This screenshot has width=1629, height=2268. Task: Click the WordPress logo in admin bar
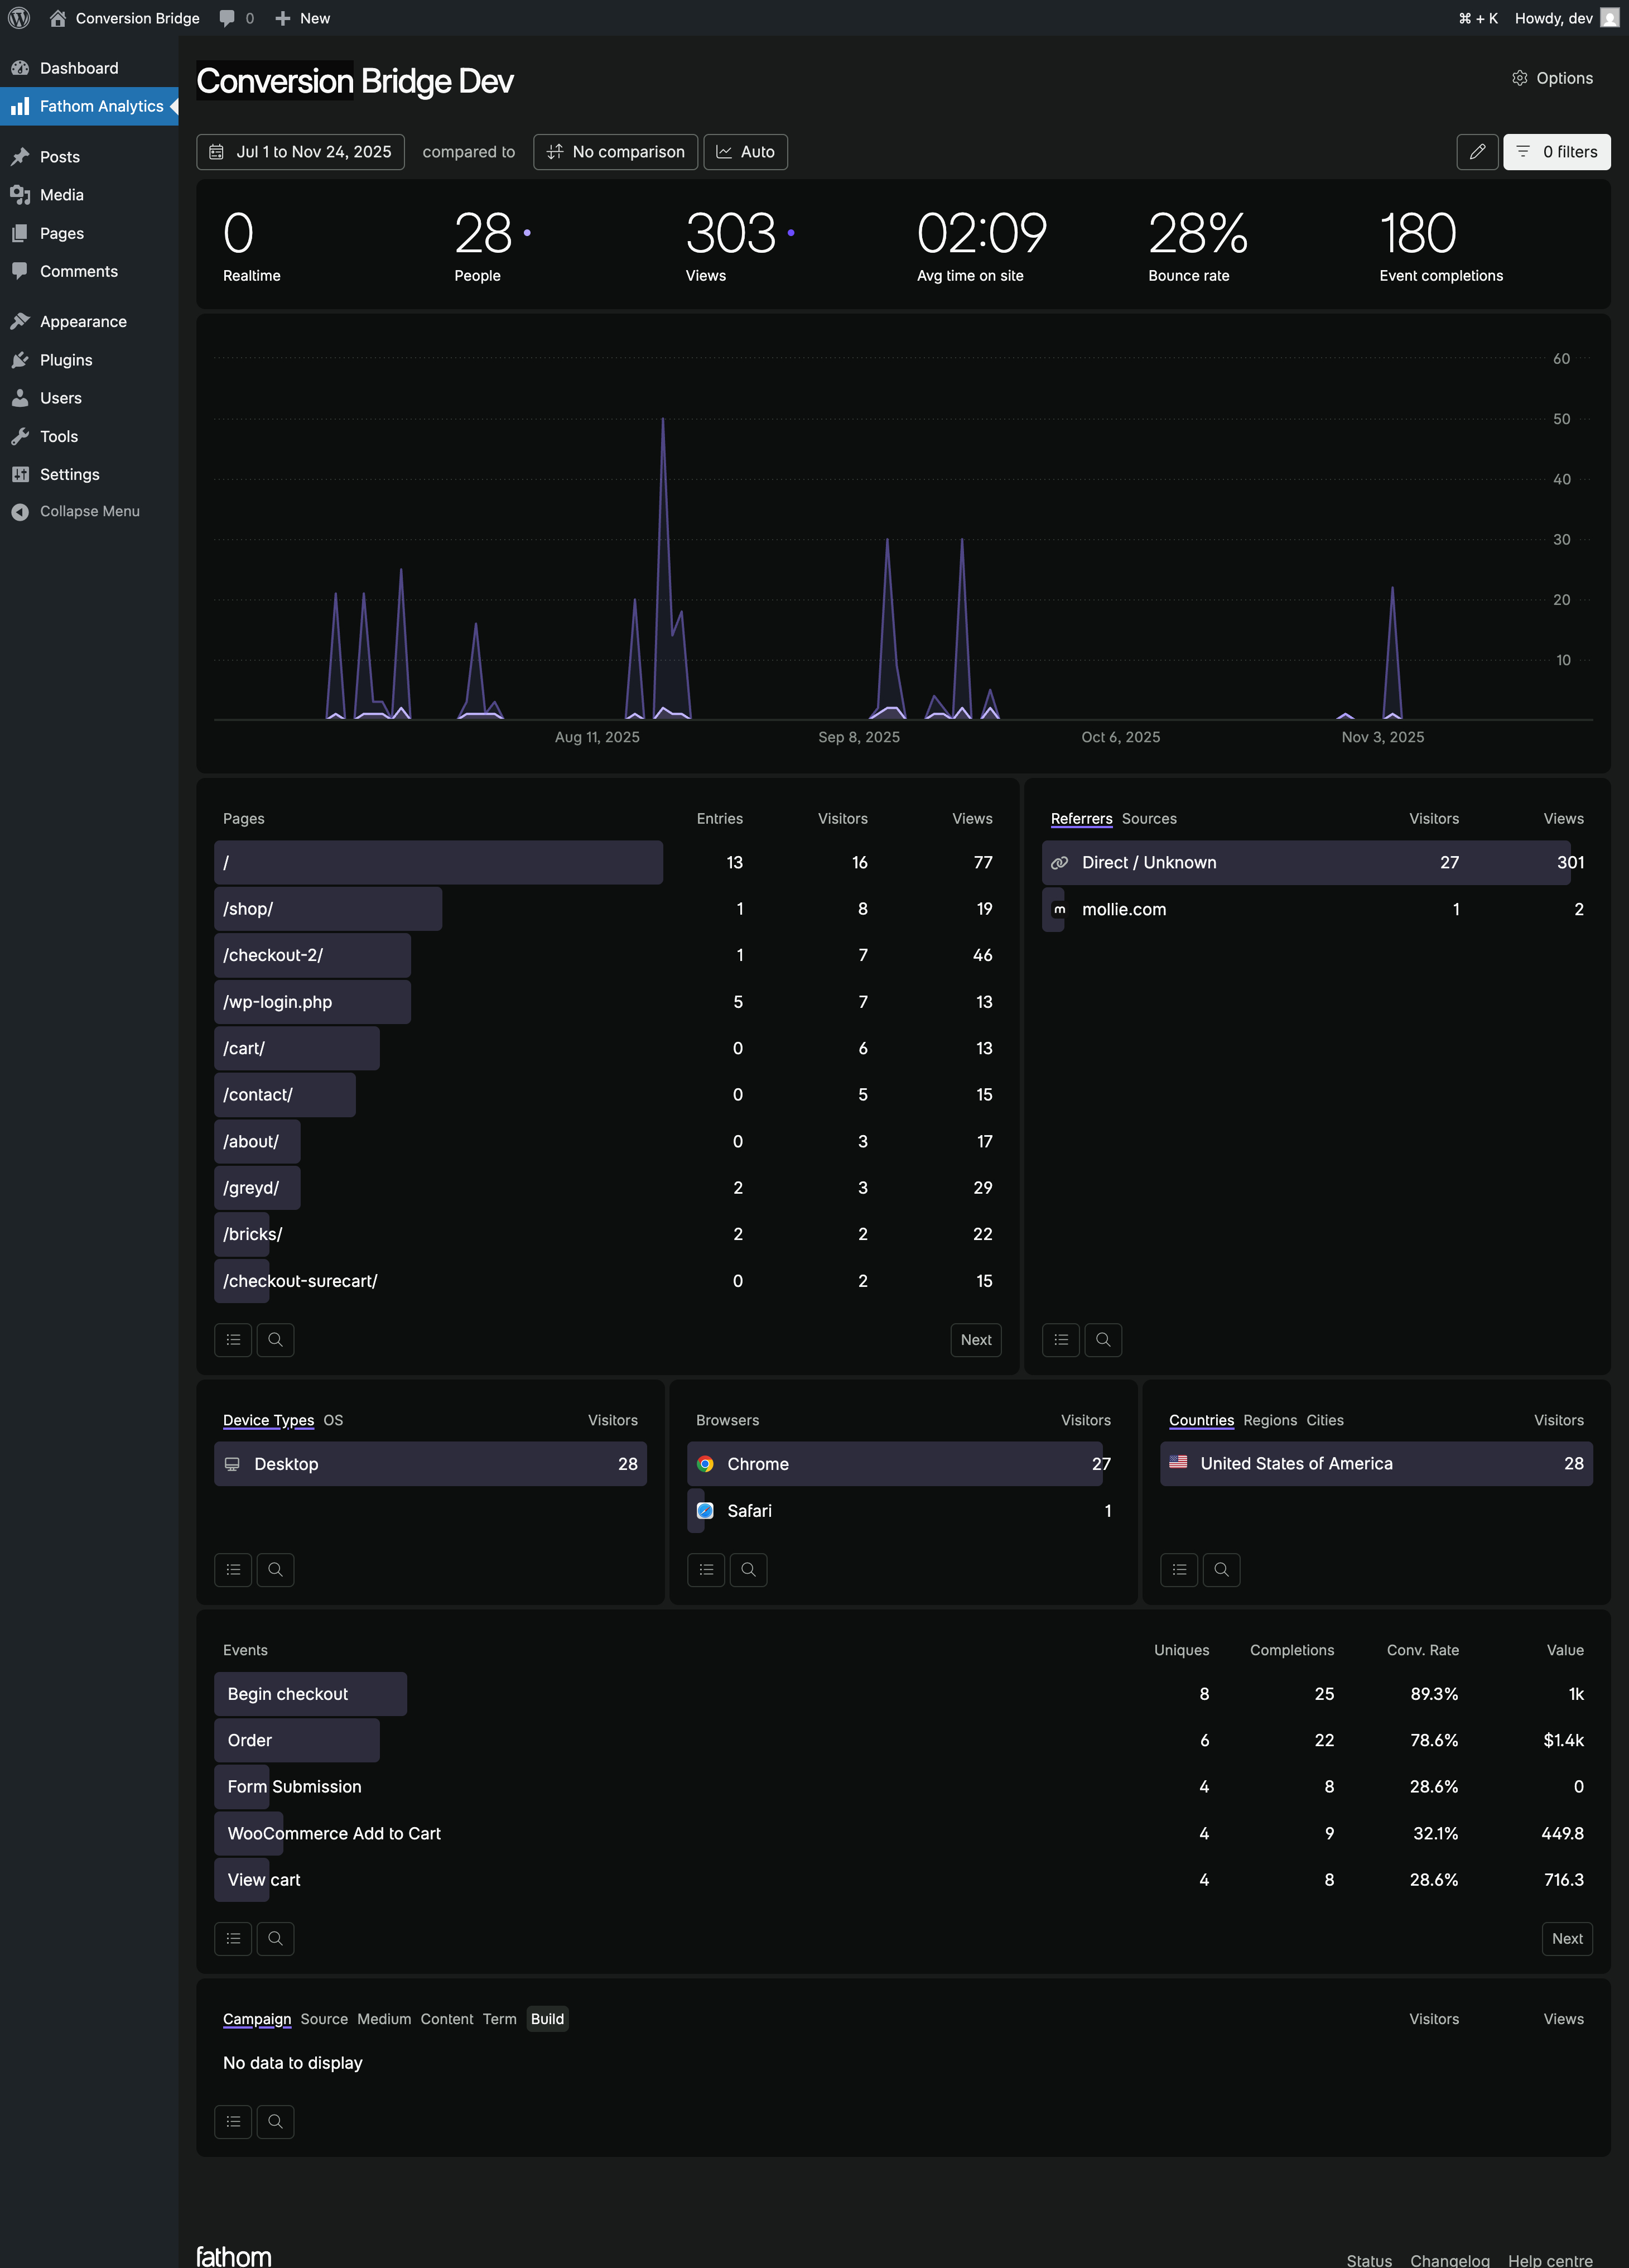[x=19, y=18]
